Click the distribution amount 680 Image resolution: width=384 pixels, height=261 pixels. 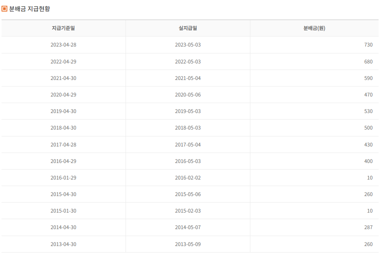[x=368, y=62]
